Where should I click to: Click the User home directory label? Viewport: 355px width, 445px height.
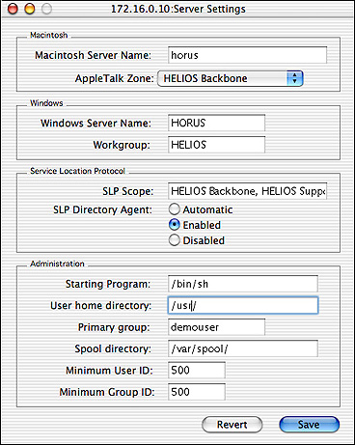(x=100, y=306)
